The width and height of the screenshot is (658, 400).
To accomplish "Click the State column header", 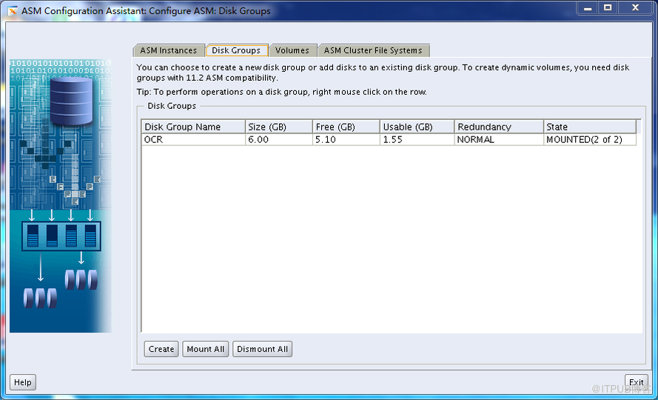I will click(x=589, y=127).
